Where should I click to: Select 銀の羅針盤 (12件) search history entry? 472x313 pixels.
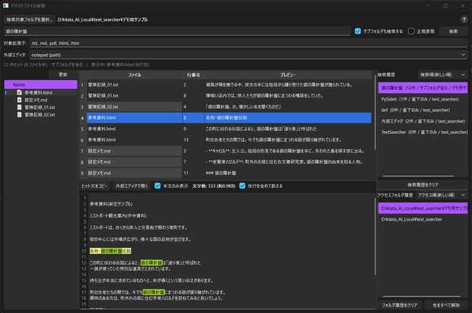point(423,88)
